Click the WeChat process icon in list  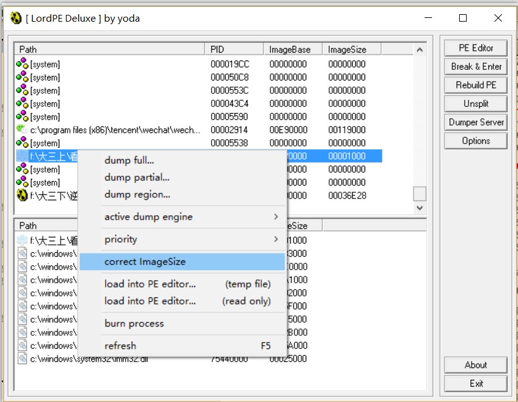(22, 130)
